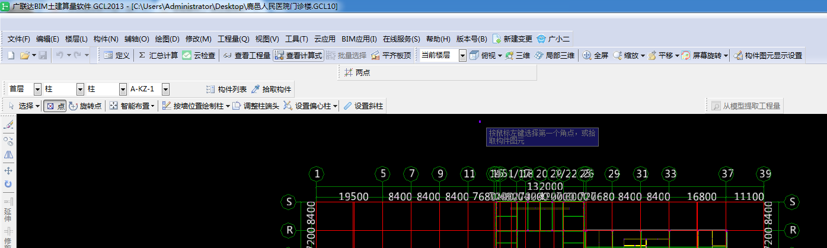Open the 绘图(D) menu
Viewport: 827px width, 248px height.
point(167,39)
